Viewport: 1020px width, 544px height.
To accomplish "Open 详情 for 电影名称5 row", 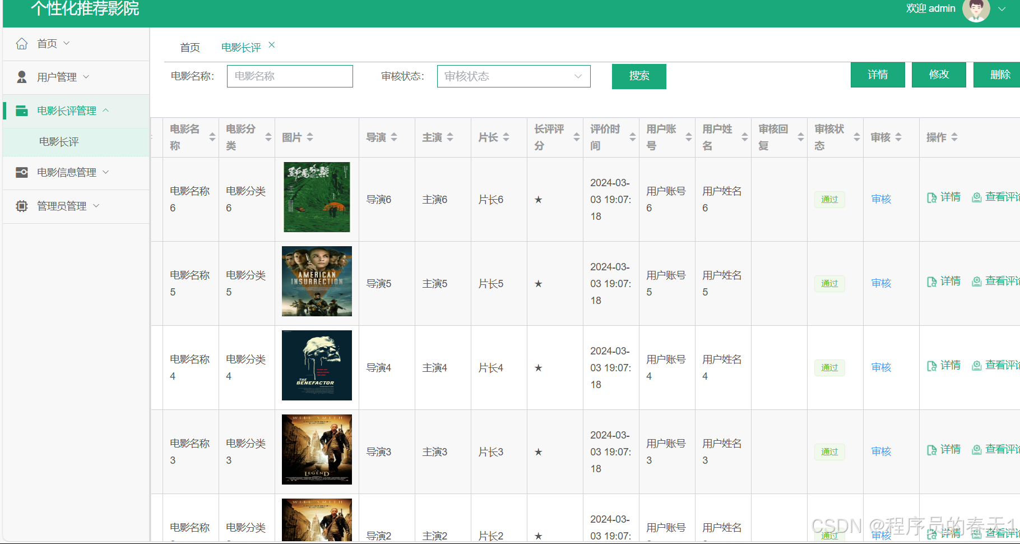I will (944, 282).
